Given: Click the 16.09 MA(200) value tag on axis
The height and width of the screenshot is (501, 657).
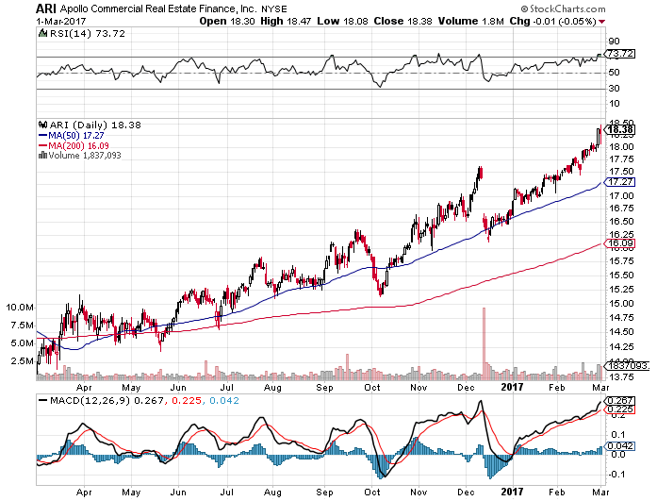Looking at the screenshot, I should click(619, 243).
